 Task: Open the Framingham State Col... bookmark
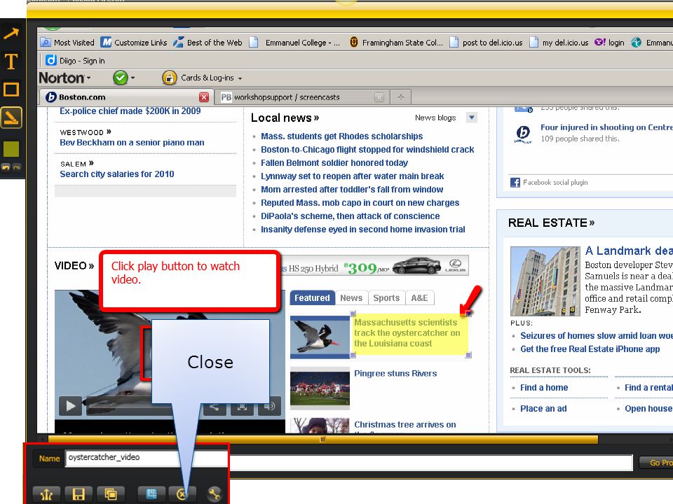[x=395, y=43]
